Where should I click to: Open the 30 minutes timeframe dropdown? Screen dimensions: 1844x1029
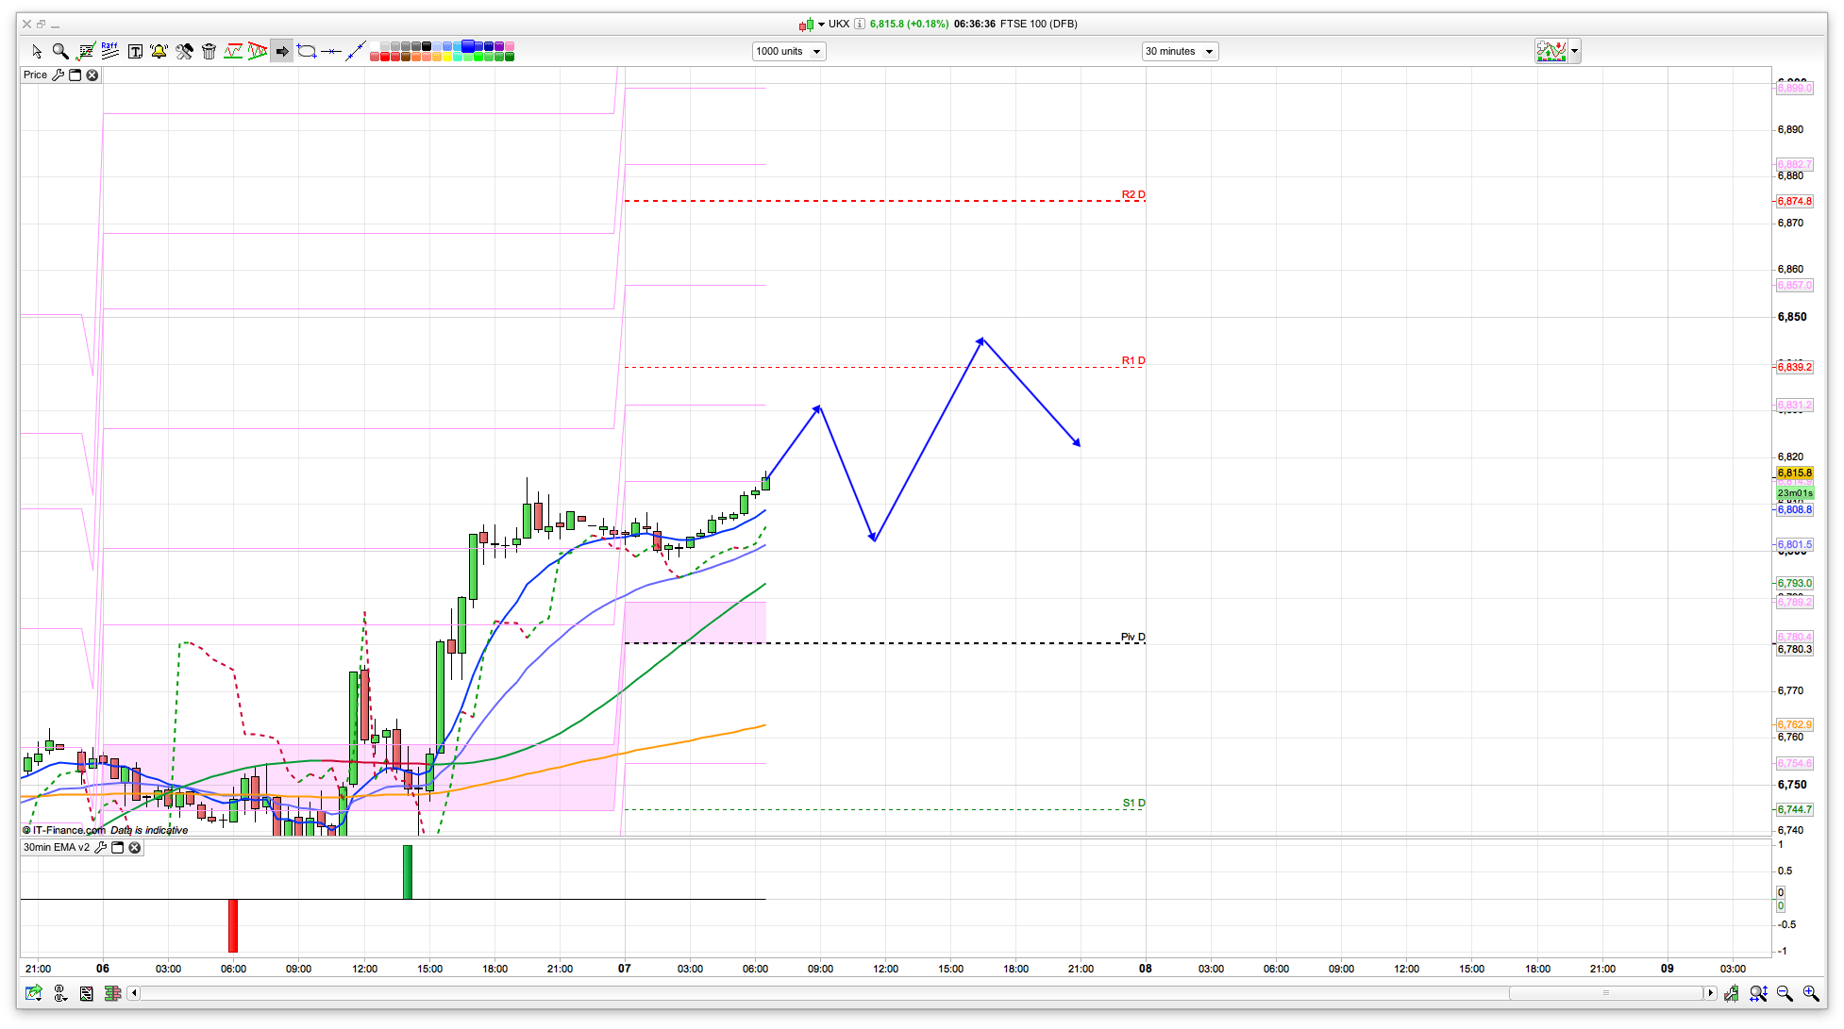tap(1208, 52)
